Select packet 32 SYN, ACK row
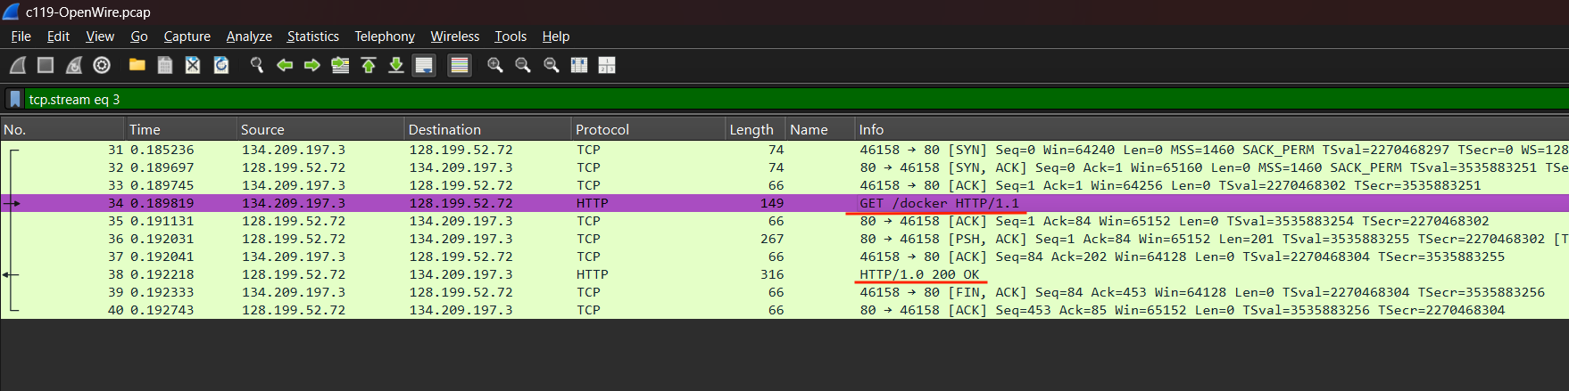The height and width of the screenshot is (391, 1569). click(784, 167)
